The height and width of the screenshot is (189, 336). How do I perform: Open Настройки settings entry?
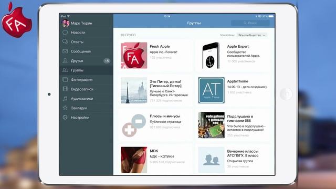pyautogui.click(x=80, y=118)
